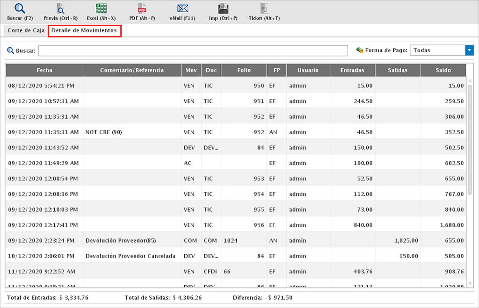Click the Forma de Pago payment icon
Viewport: 479px width, 308px height.
pyautogui.click(x=360, y=50)
